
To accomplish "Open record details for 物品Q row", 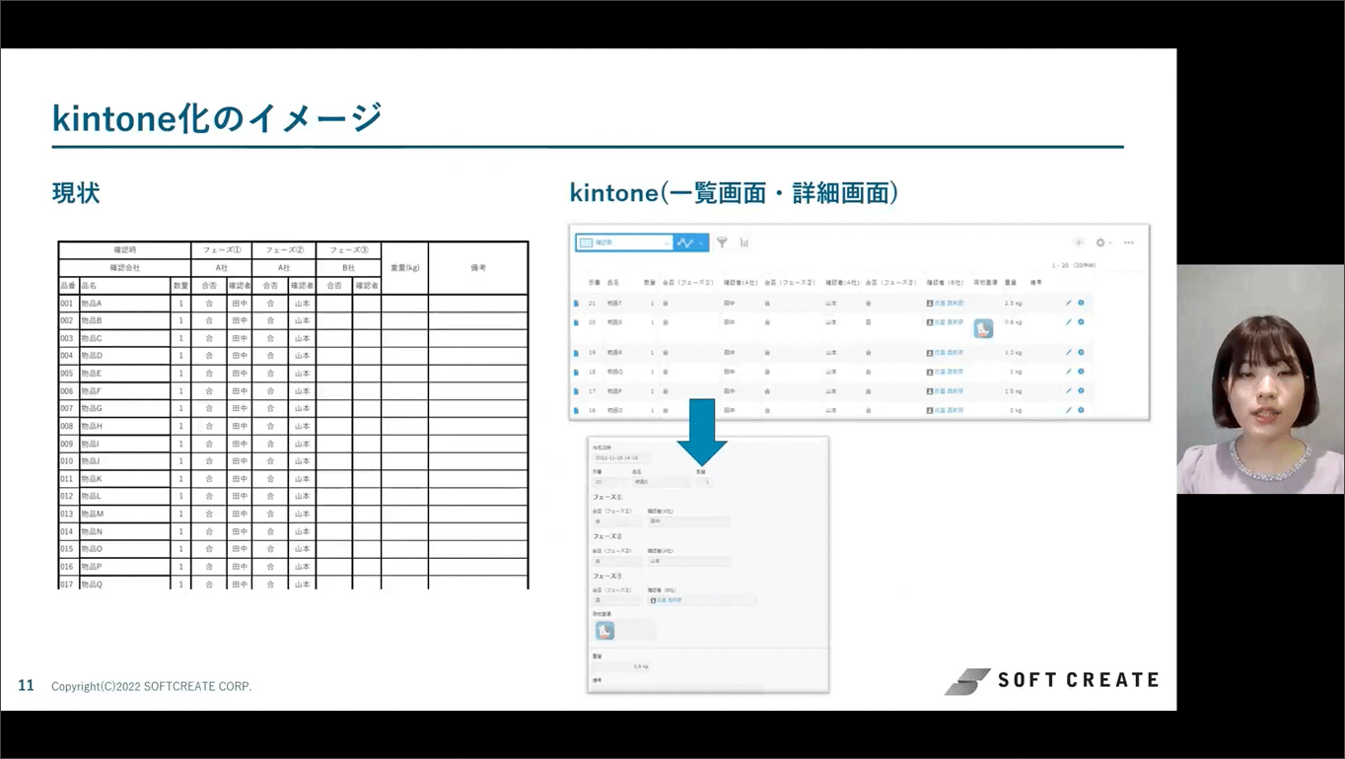I will click(577, 372).
